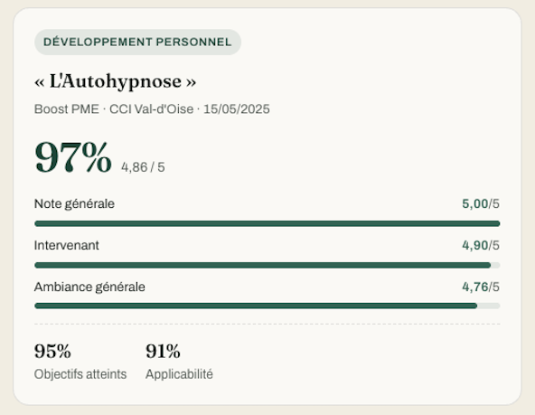Select the « L'Autohypnose » title
Viewport: 535px width, 415px height.
coord(116,81)
